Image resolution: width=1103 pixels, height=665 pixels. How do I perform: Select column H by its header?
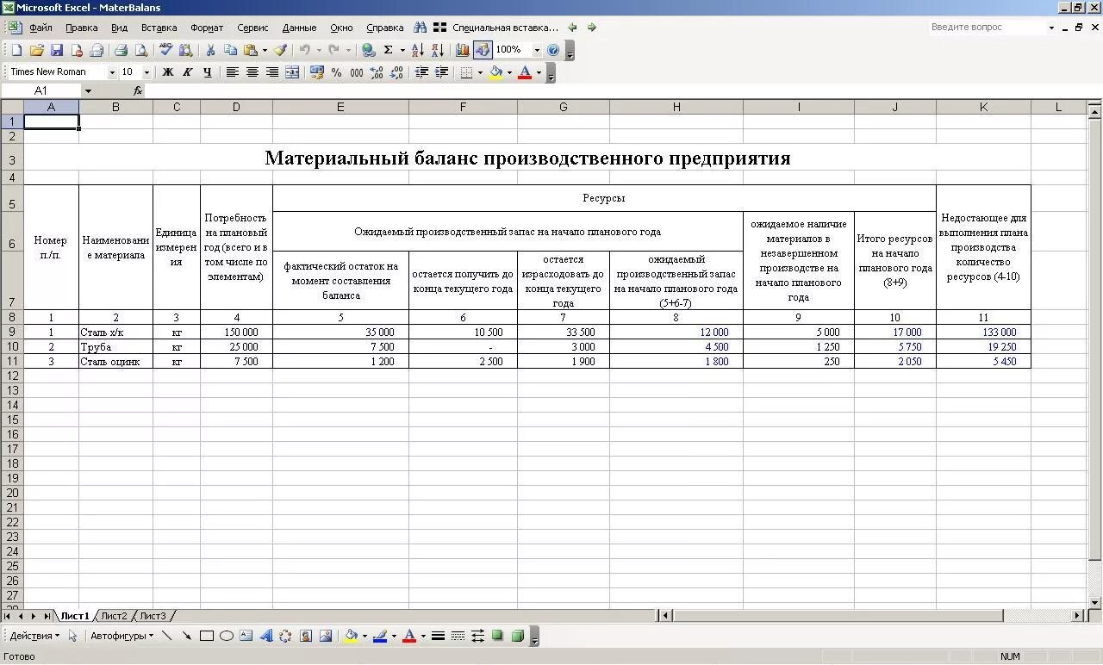676,107
